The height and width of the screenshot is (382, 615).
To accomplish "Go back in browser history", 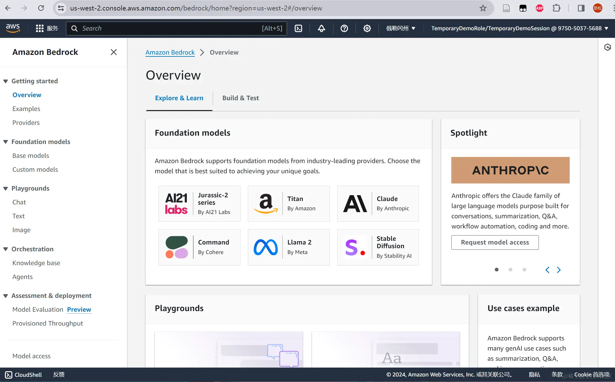I will [x=8, y=8].
